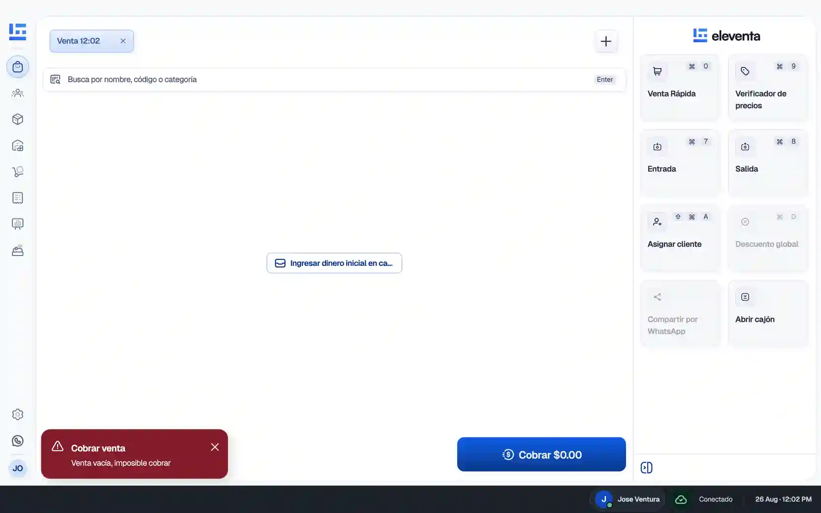Click the cloud sync status icon
821x513 pixels.
[681, 499]
